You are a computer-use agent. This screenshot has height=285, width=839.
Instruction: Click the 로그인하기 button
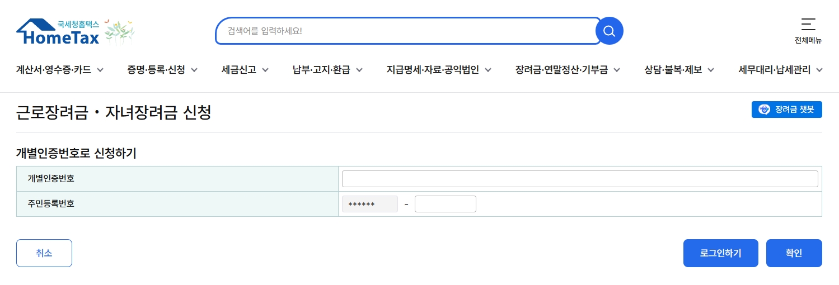(721, 253)
